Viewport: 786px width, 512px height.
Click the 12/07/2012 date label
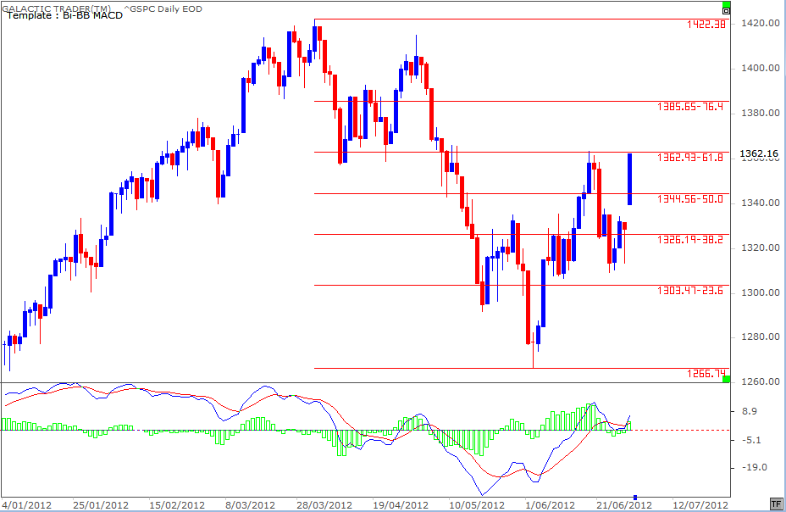pos(700,504)
